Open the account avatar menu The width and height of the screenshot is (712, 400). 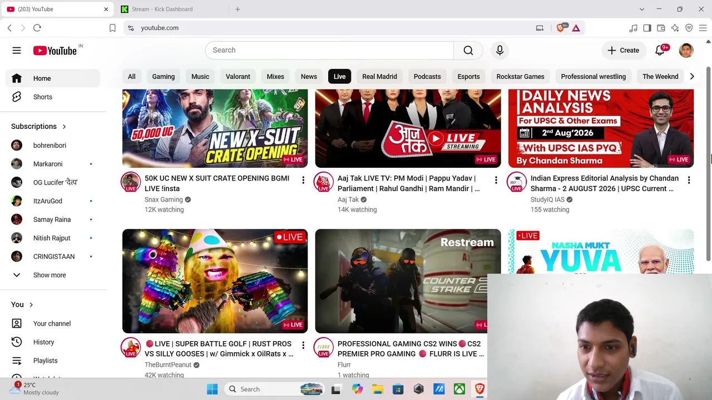click(686, 50)
